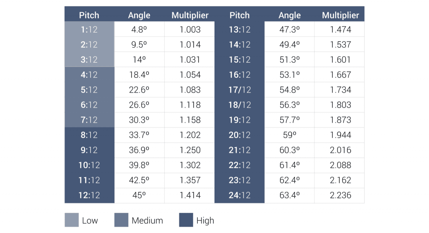Select the 18/12 pitch cell
Viewport: 429px width, 233px height.
coord(240,105)
